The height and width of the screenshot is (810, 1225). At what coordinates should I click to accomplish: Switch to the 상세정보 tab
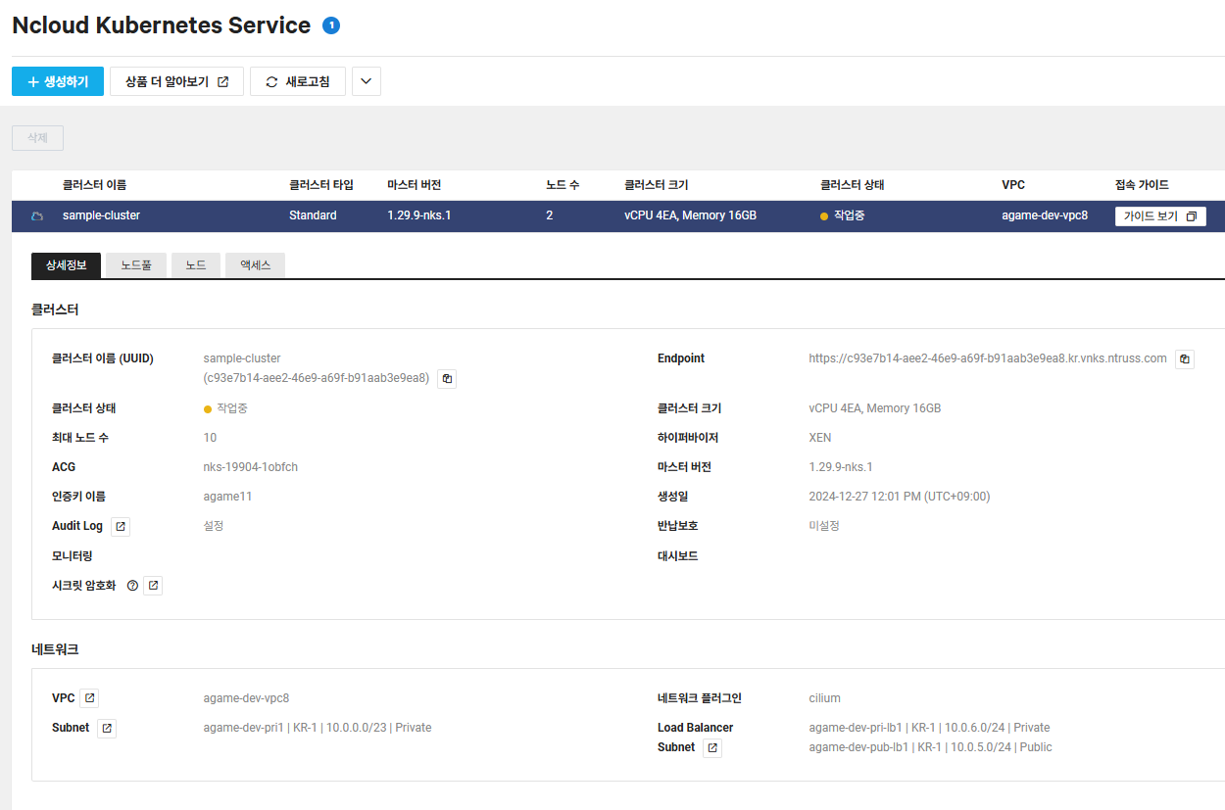(67, 265)
